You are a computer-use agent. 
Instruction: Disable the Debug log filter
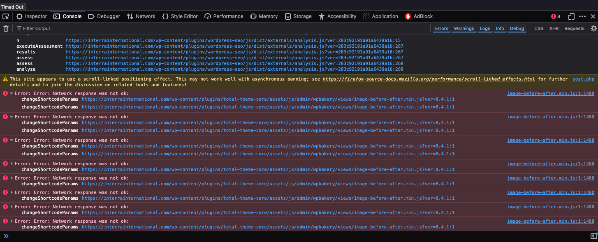517,28
